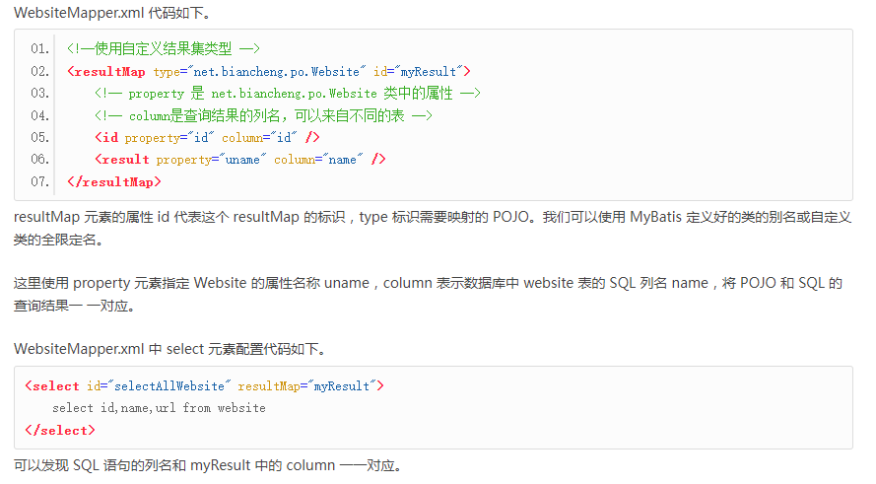Click the top line "WebsiteMapper.xml 代码如下"
The height and width of the screenshot is (484, 876).
[111, 12]
